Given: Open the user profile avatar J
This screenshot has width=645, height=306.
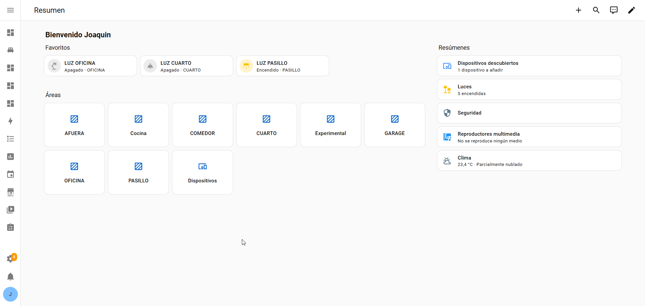Looking at the screenshot, I should coord(10,294).
